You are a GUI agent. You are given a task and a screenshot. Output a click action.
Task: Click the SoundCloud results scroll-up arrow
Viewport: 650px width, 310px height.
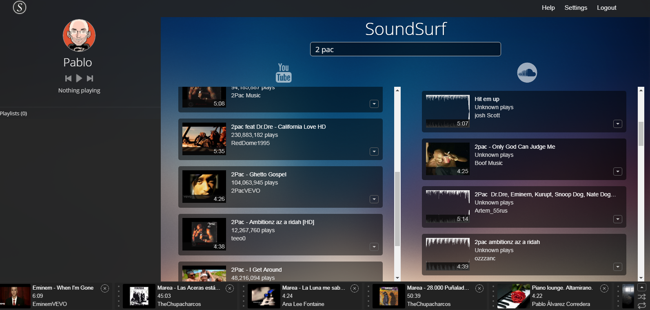click(641, 90)
